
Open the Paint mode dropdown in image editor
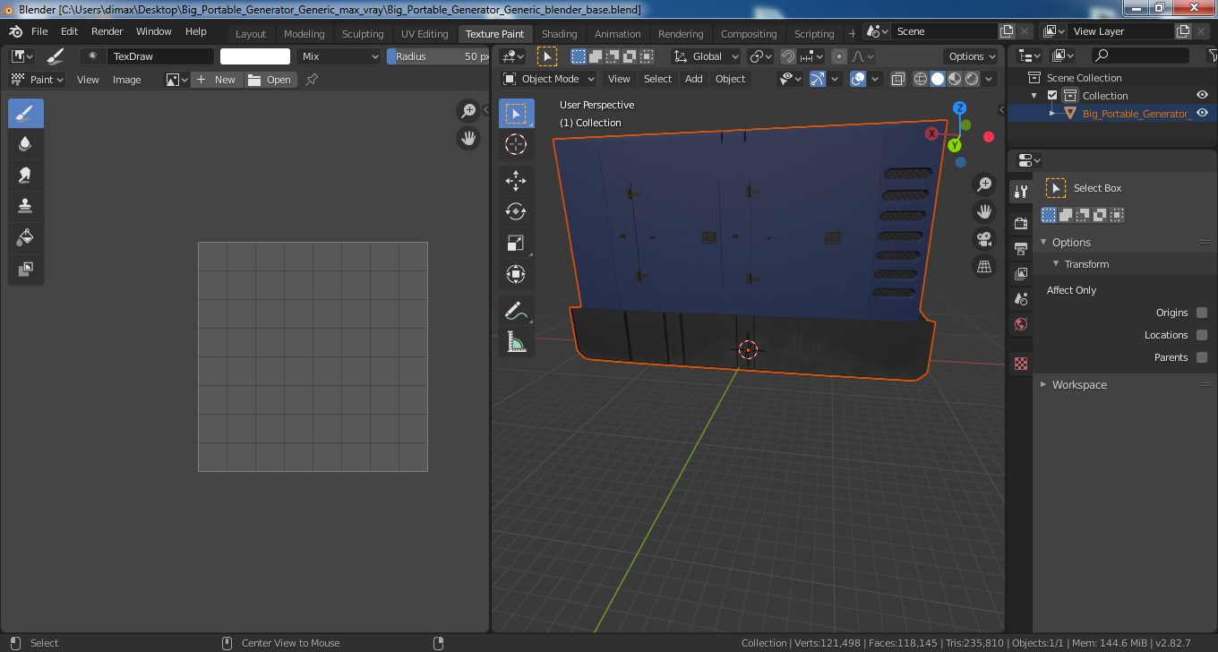37,80
